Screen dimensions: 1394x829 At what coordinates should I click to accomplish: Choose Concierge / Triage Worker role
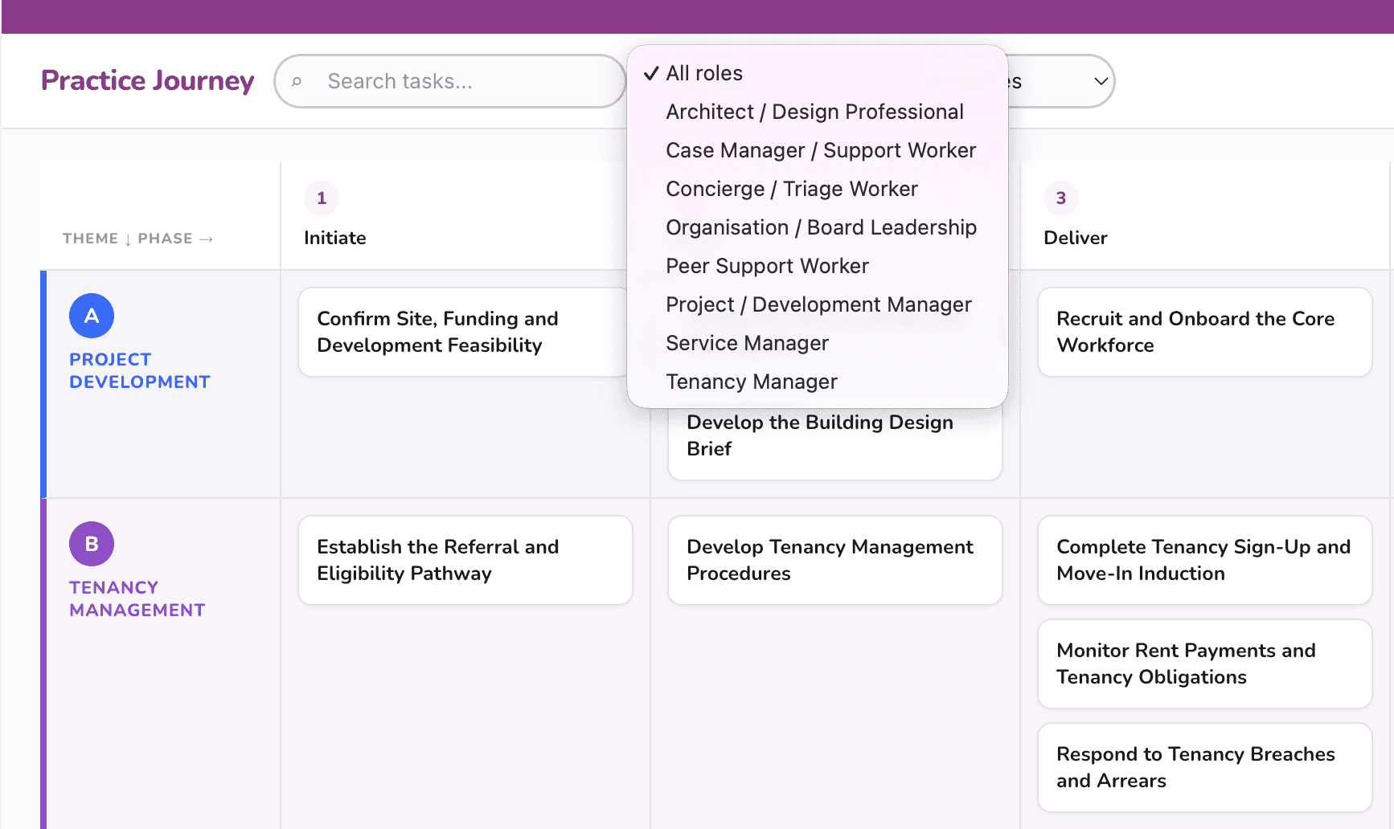818,189
